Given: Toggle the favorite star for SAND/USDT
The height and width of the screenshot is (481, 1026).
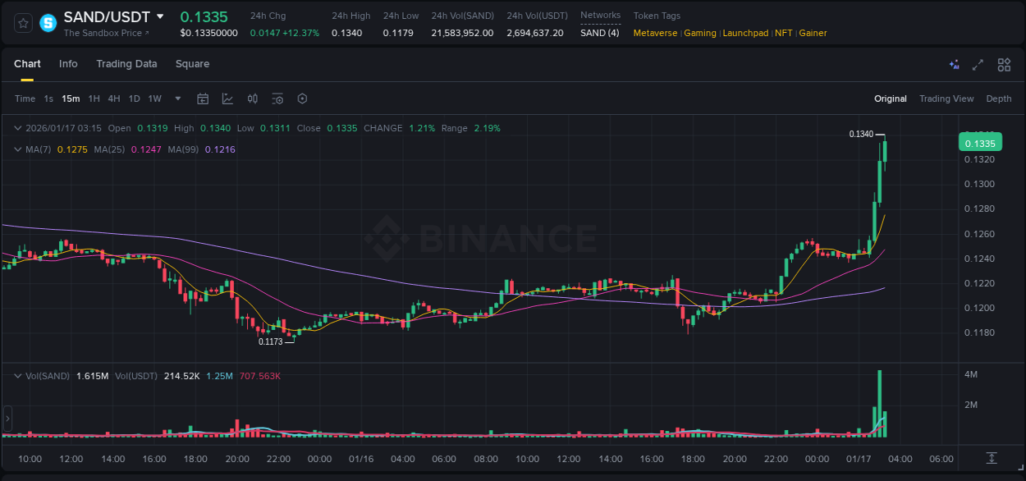Looking at the screenshot, I should pos(22,23).
